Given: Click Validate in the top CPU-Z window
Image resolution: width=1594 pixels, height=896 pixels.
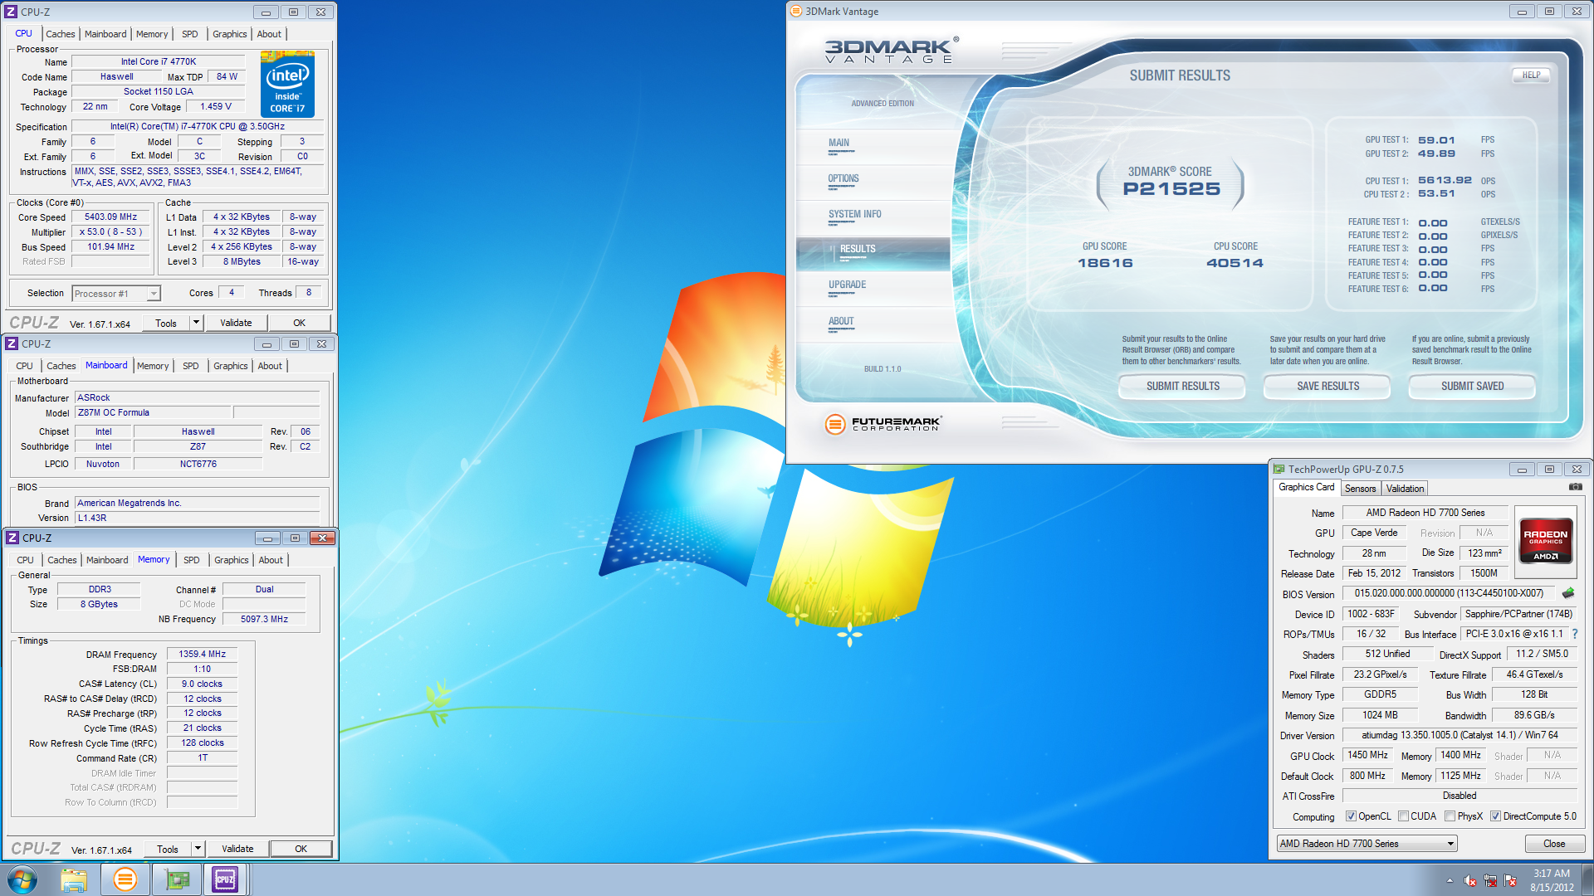Looking at the screenshot, I should point(236,323).
